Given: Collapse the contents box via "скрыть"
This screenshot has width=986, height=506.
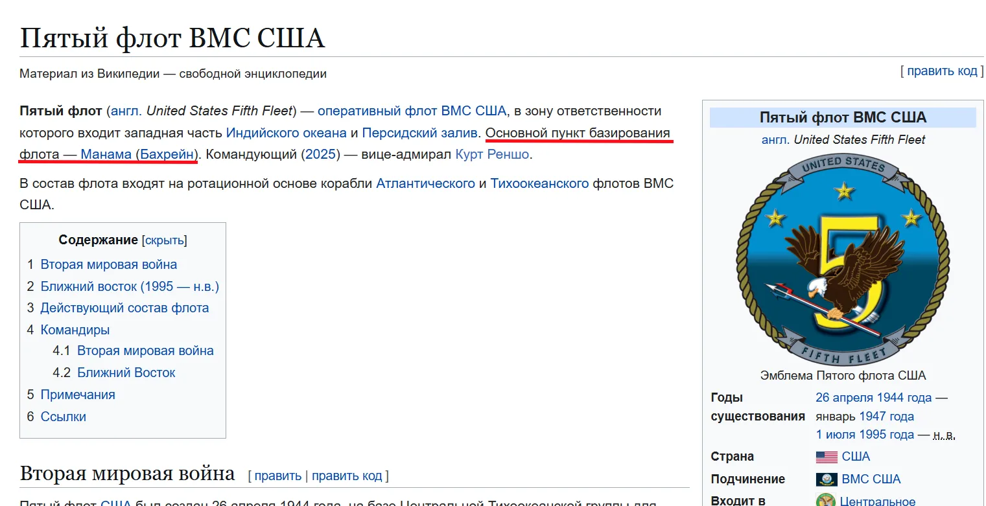Looking at the screenshot, I should click(x=165, y=240).
